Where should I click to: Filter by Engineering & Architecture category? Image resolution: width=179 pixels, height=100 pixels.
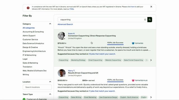(34, 51)
